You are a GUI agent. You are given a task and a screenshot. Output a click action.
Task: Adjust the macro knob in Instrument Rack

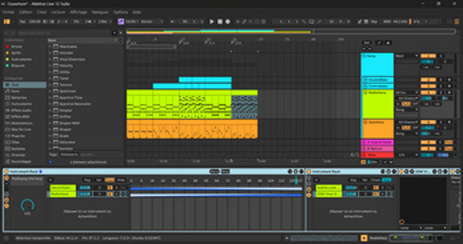[27, 206]
